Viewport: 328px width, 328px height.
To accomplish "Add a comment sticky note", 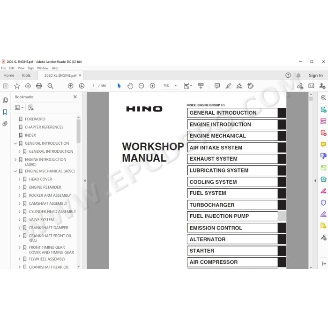I will click(217, 86).
